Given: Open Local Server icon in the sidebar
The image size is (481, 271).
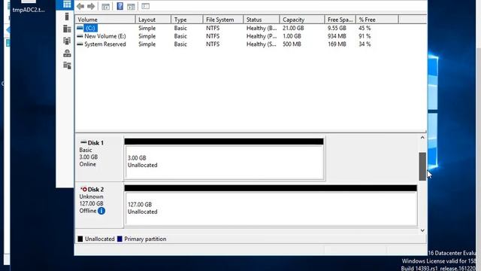Looking at the screenshot, I should (67, 17).
